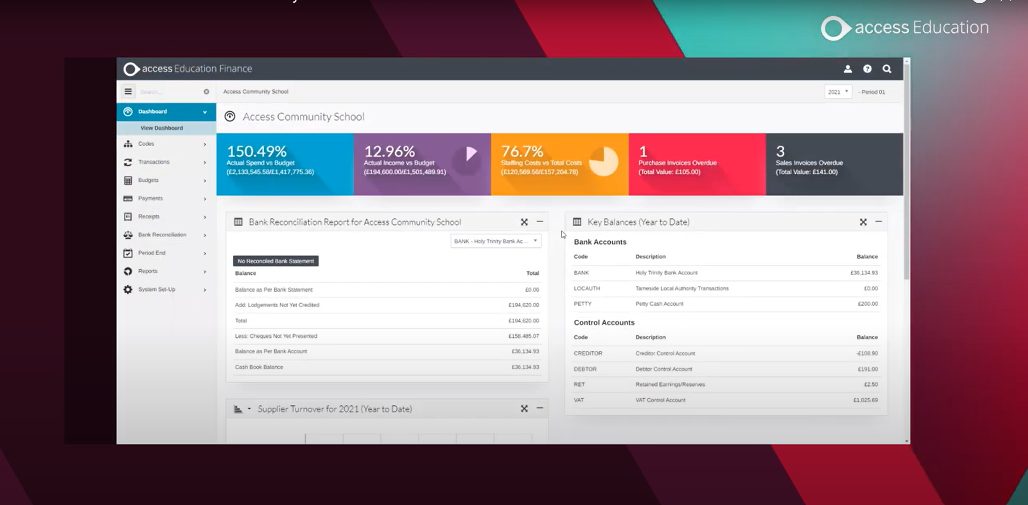Image resolution: width=1028 pixels, height=505 pixels.
Task: Click the View Dashboard link
Action: 162,128
